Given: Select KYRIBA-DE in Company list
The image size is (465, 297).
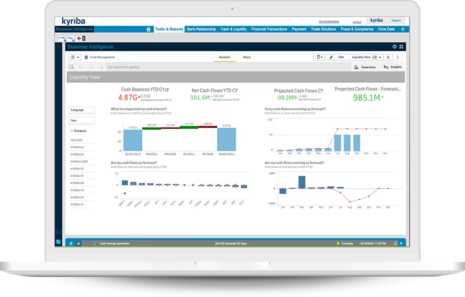Looking at the screenshot, I should coord(81,169).
